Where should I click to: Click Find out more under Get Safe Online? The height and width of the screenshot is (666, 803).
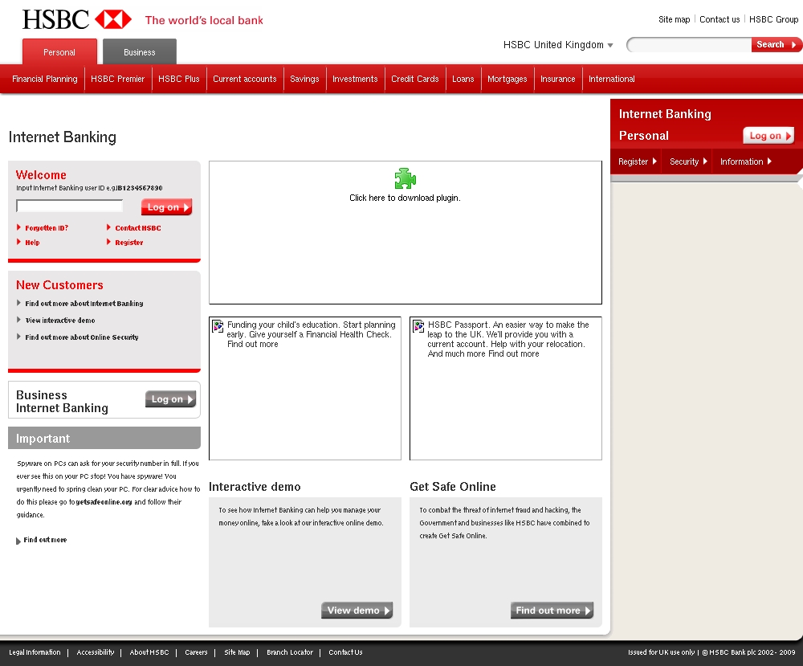(x=552, y=610)
